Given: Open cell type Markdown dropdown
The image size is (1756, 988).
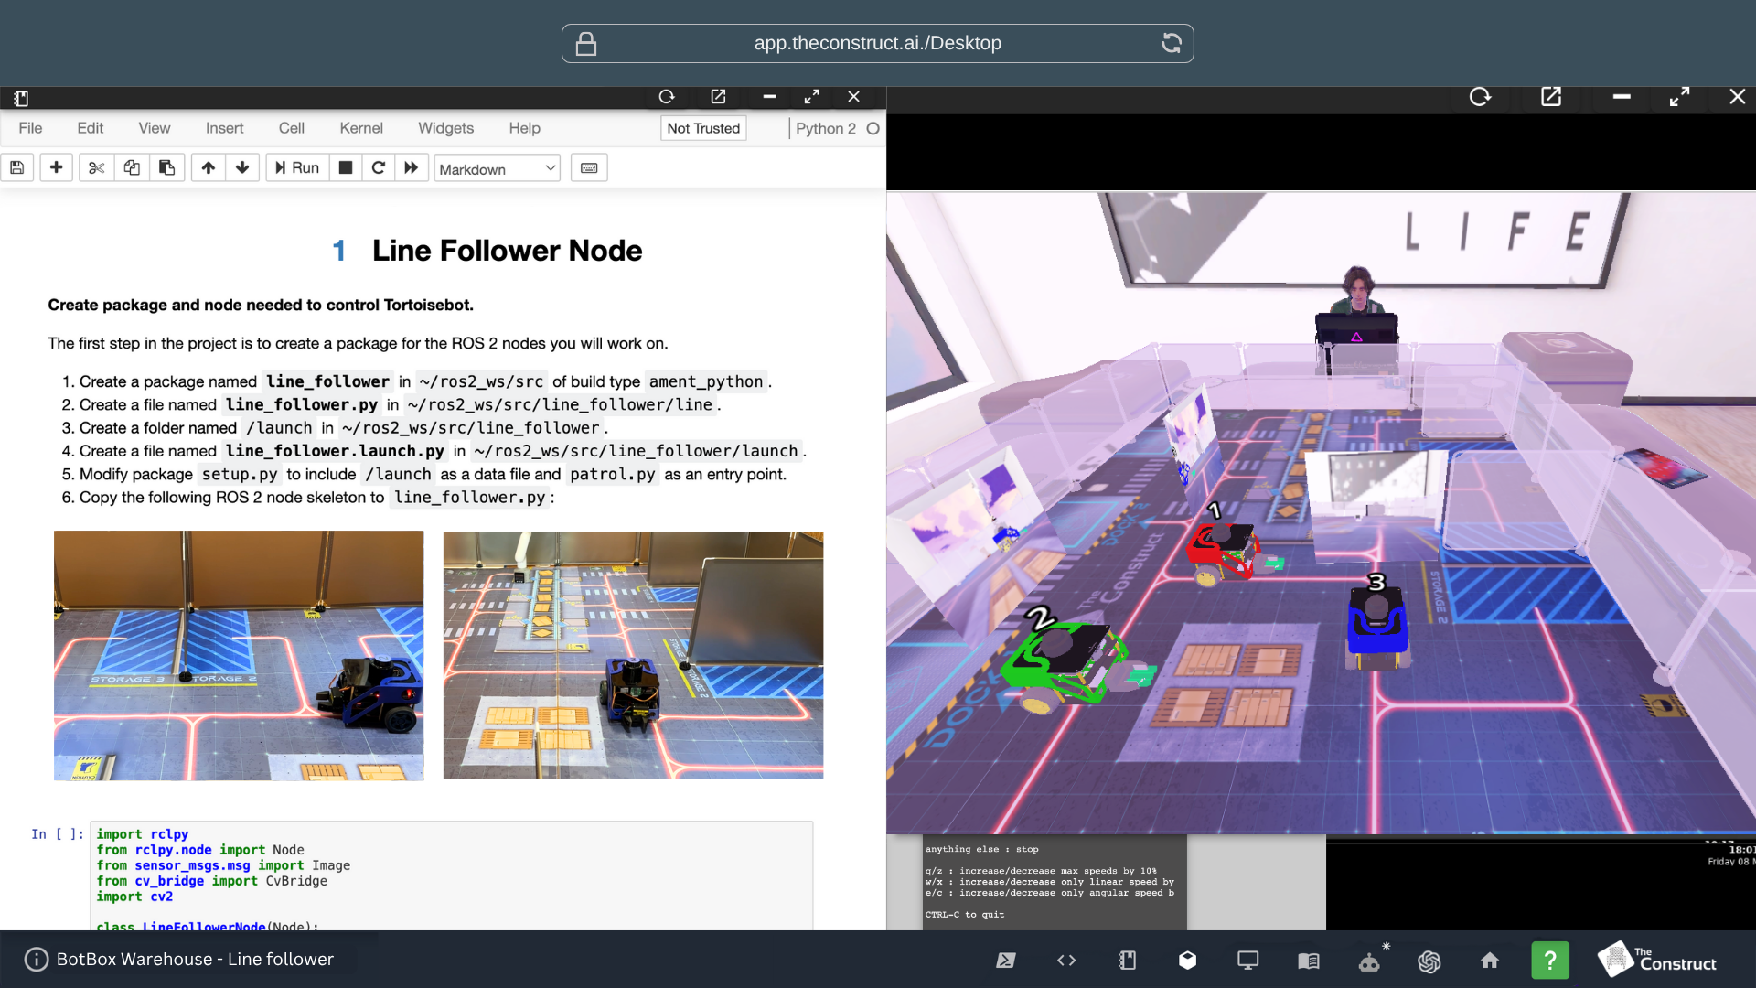Looking at the screenshot, I should coord(497,169).
